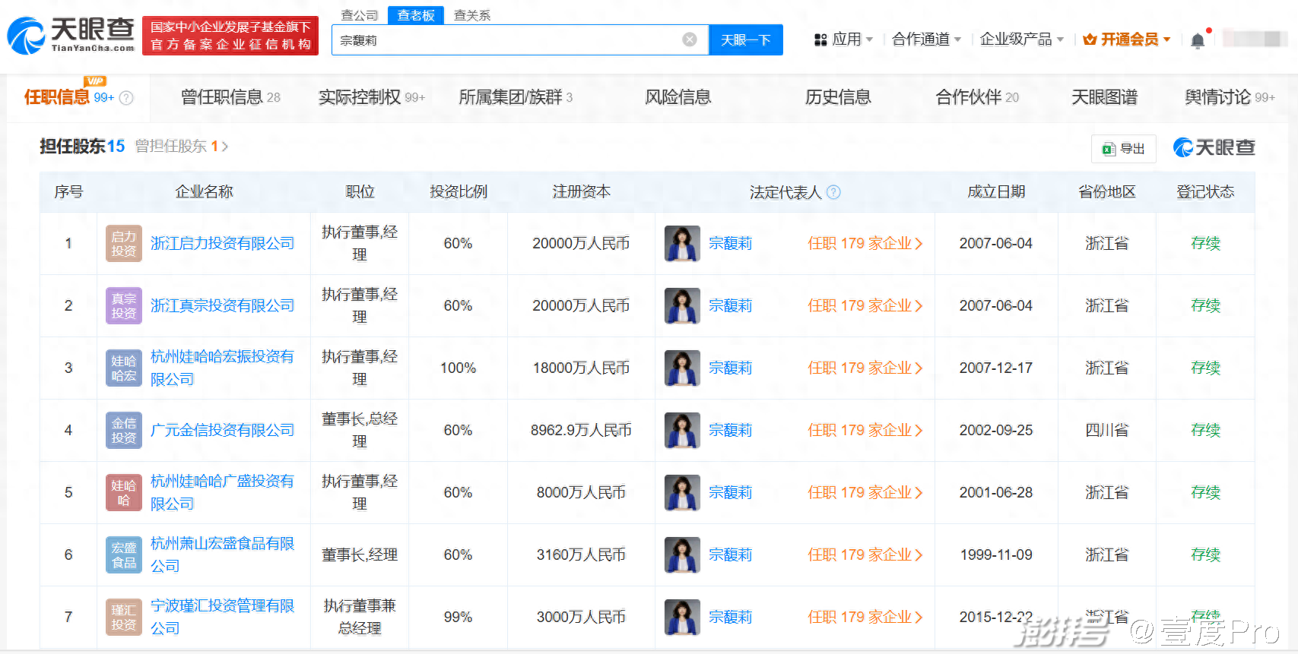
Task: Open 宗馥莉 photo thumbnail in row 1
Action: point(681,244)
